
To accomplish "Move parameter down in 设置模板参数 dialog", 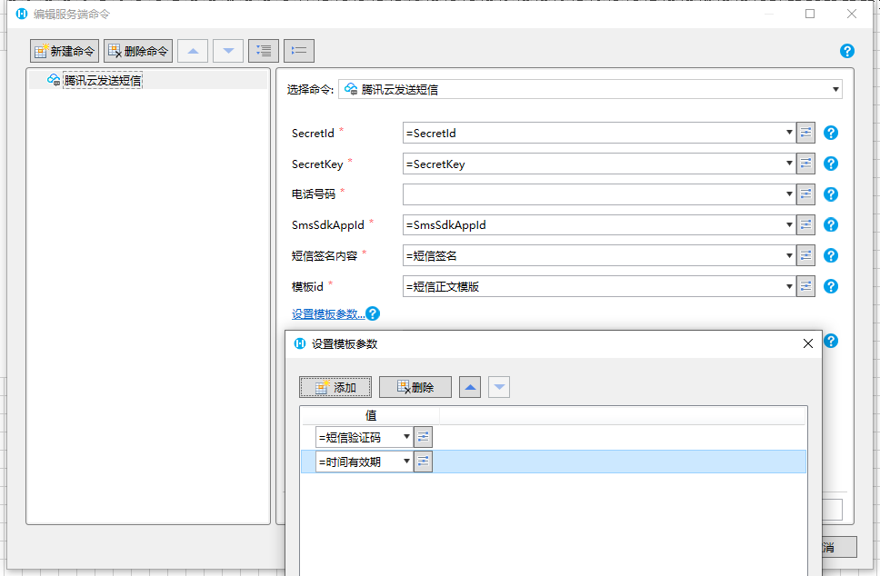I will pyautogui.click(x=499, y=387).
